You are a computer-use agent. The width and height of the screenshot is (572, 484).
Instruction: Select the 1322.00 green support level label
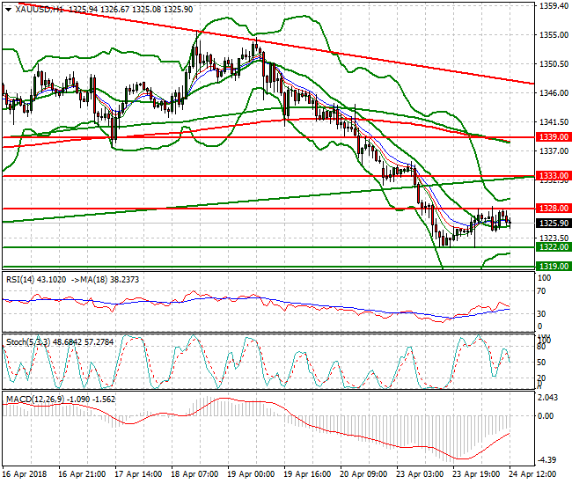click(x=554, y=247)
